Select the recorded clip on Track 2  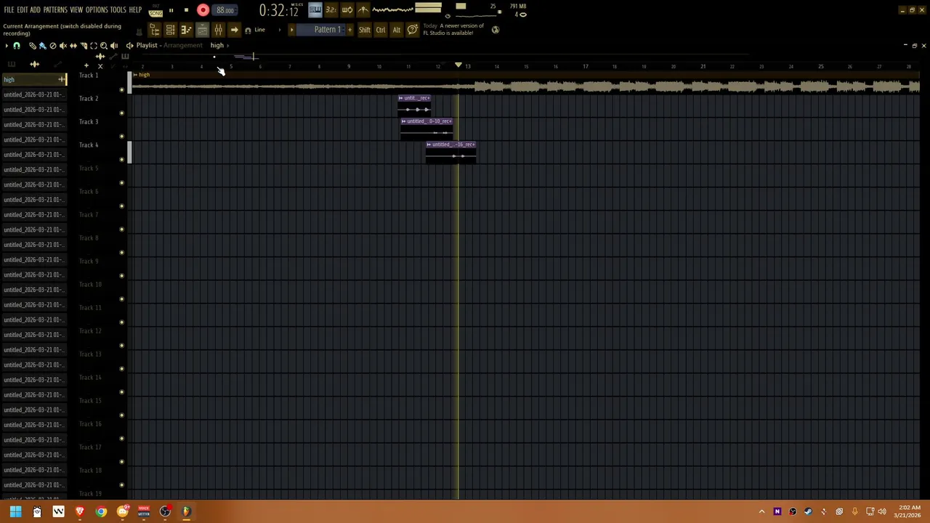[414, 106]
